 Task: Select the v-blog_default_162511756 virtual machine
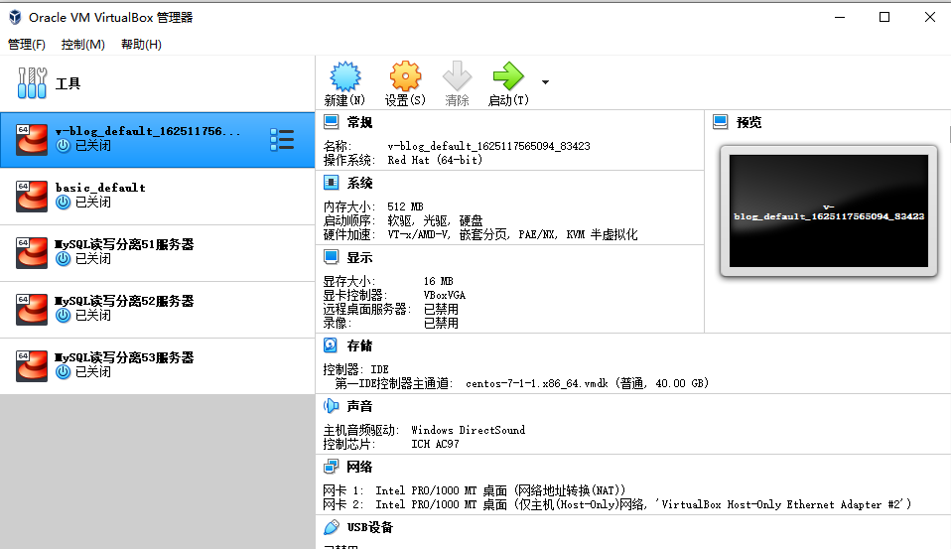pyautogui.click(x=158, y=140)
